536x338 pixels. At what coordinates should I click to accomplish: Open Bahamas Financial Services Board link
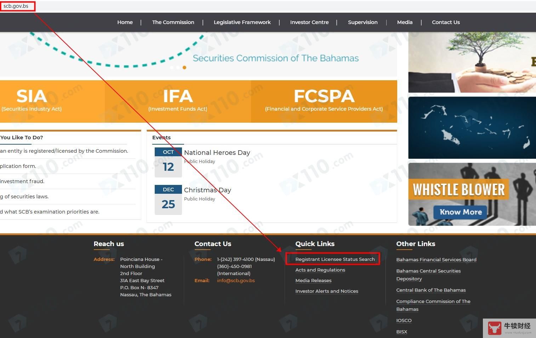pos(436,260)
